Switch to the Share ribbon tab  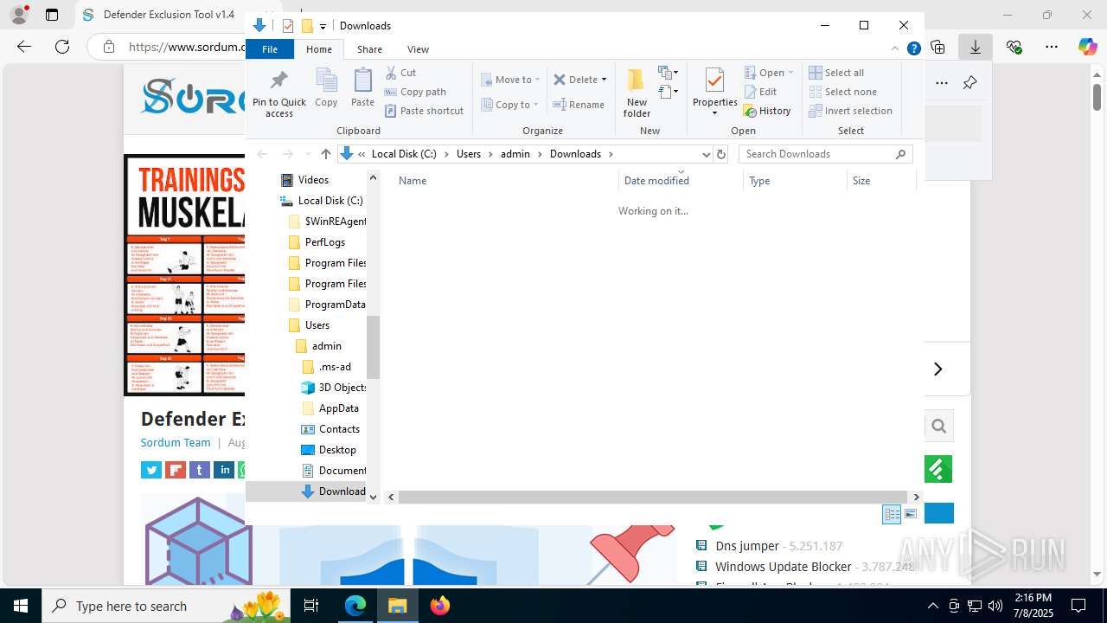point(369,49)
